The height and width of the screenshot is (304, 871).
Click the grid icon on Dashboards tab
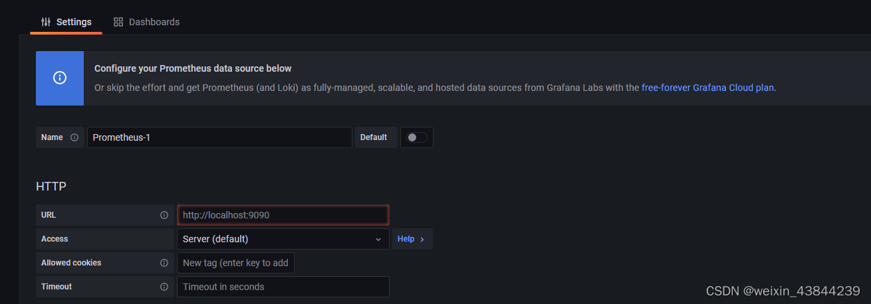118,22
